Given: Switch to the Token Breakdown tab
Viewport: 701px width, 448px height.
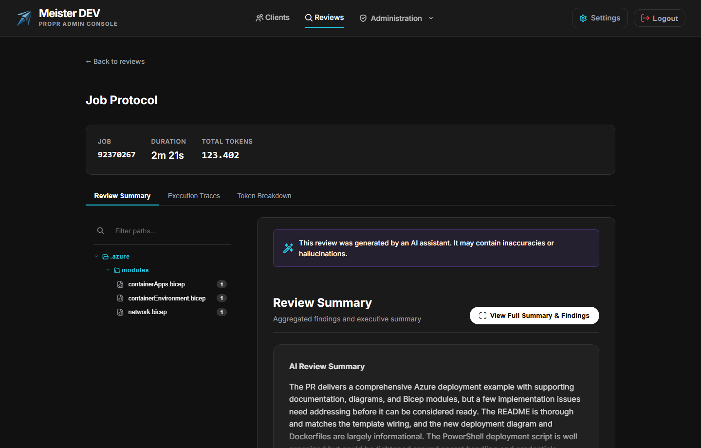Looking at the screenshot, I should (x=264, y=196).
